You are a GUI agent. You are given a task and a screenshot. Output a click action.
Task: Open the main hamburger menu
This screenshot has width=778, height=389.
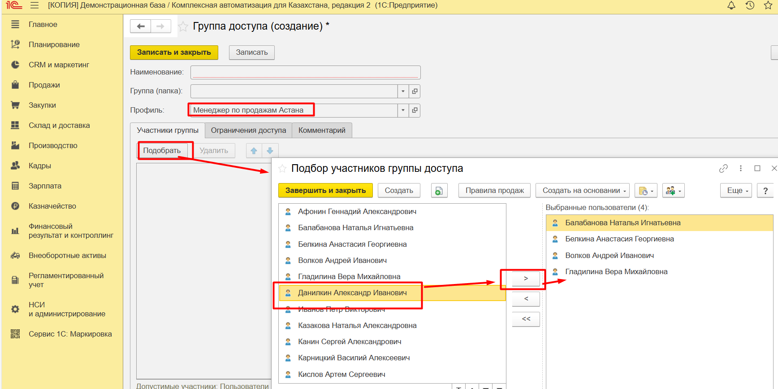(x=35, y=5)
